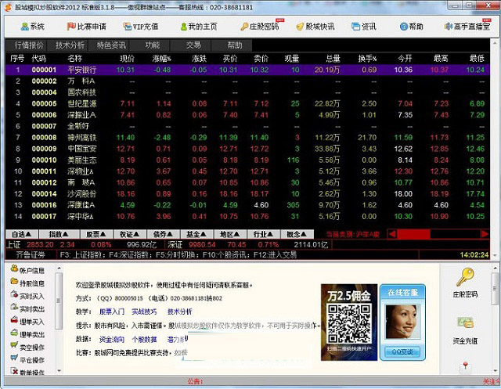501x389 pixels.
Task: Expand the 指数 category list
Action: pos(59,234)
